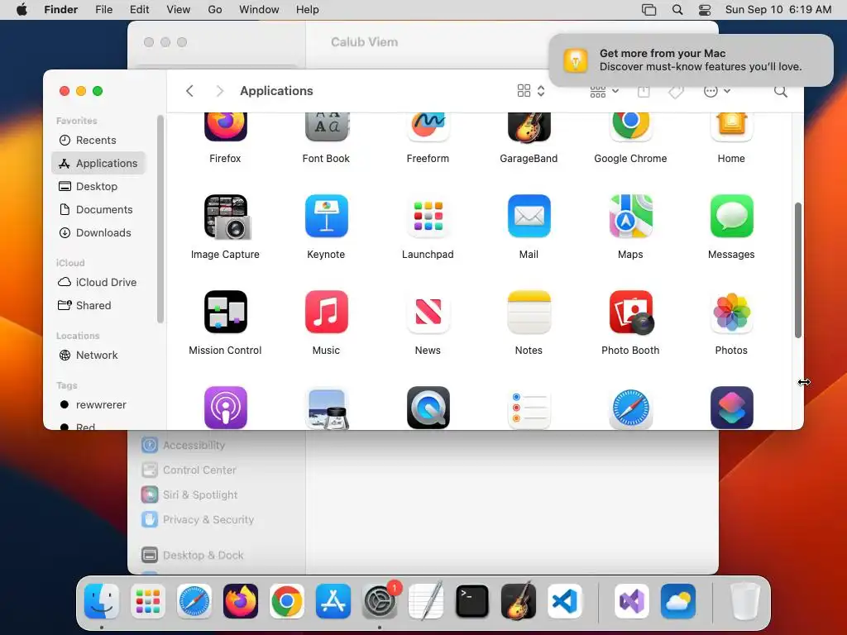Open the Apple menu
The width and height of the screenshot is (847, 635).
pos(22,10)
